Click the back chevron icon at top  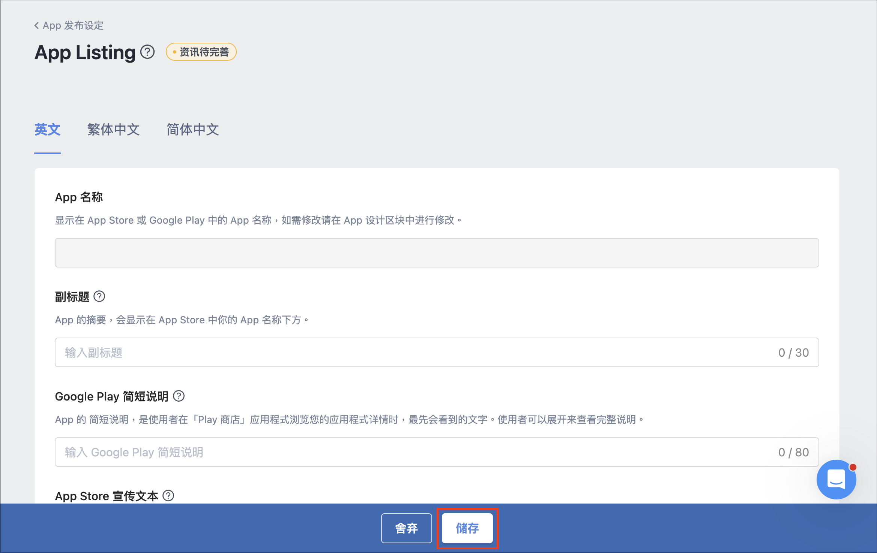(36, 25)
